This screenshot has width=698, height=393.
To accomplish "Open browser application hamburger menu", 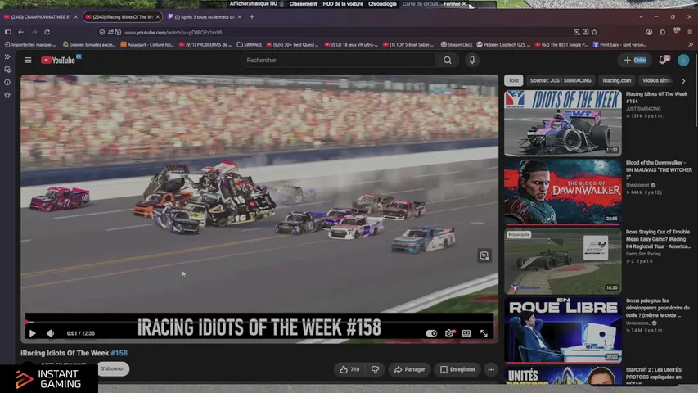I will click(x=690, y=32).
